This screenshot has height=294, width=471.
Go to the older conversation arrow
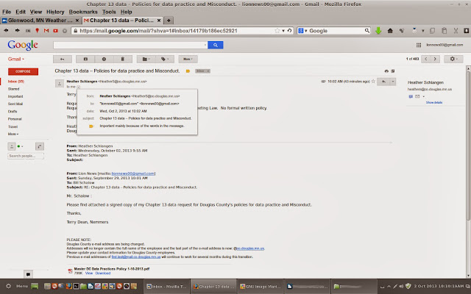[x=435, y=59]
